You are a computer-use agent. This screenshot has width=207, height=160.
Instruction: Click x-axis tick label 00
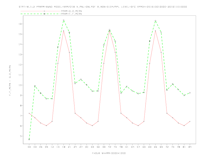point(29,147)
